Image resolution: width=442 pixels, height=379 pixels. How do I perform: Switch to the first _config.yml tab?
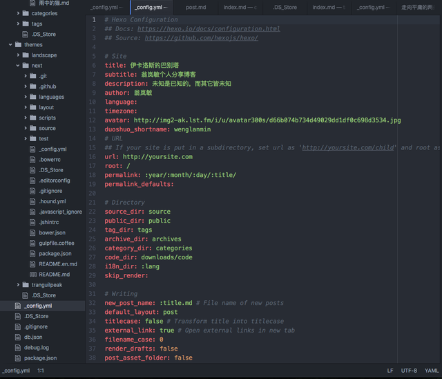click(107, 8)
